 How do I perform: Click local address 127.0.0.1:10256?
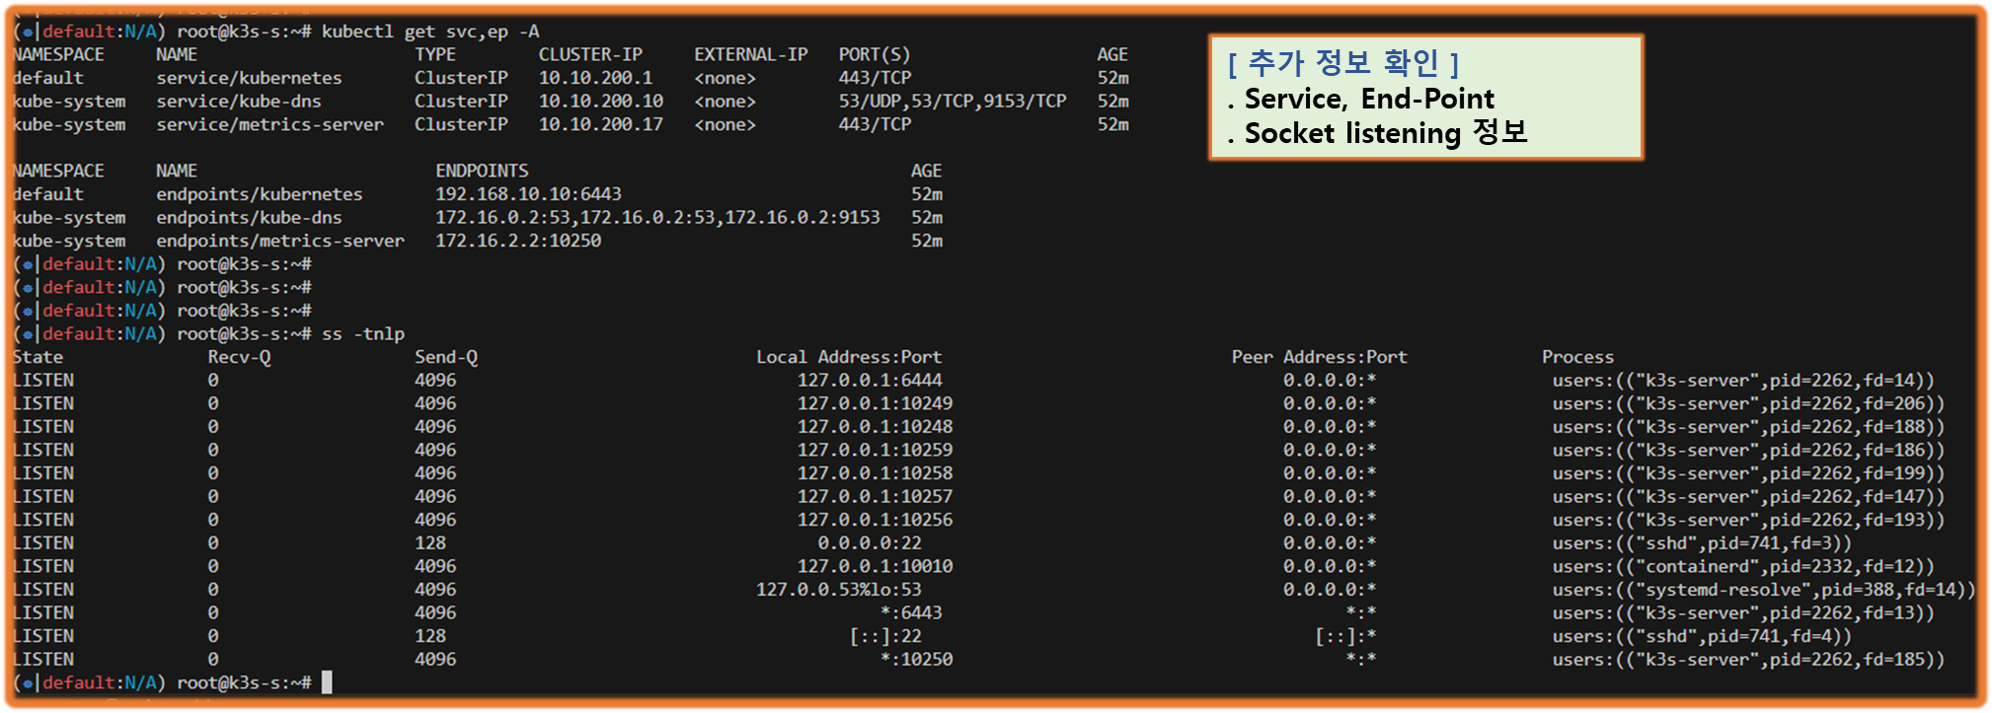(875, 520)
